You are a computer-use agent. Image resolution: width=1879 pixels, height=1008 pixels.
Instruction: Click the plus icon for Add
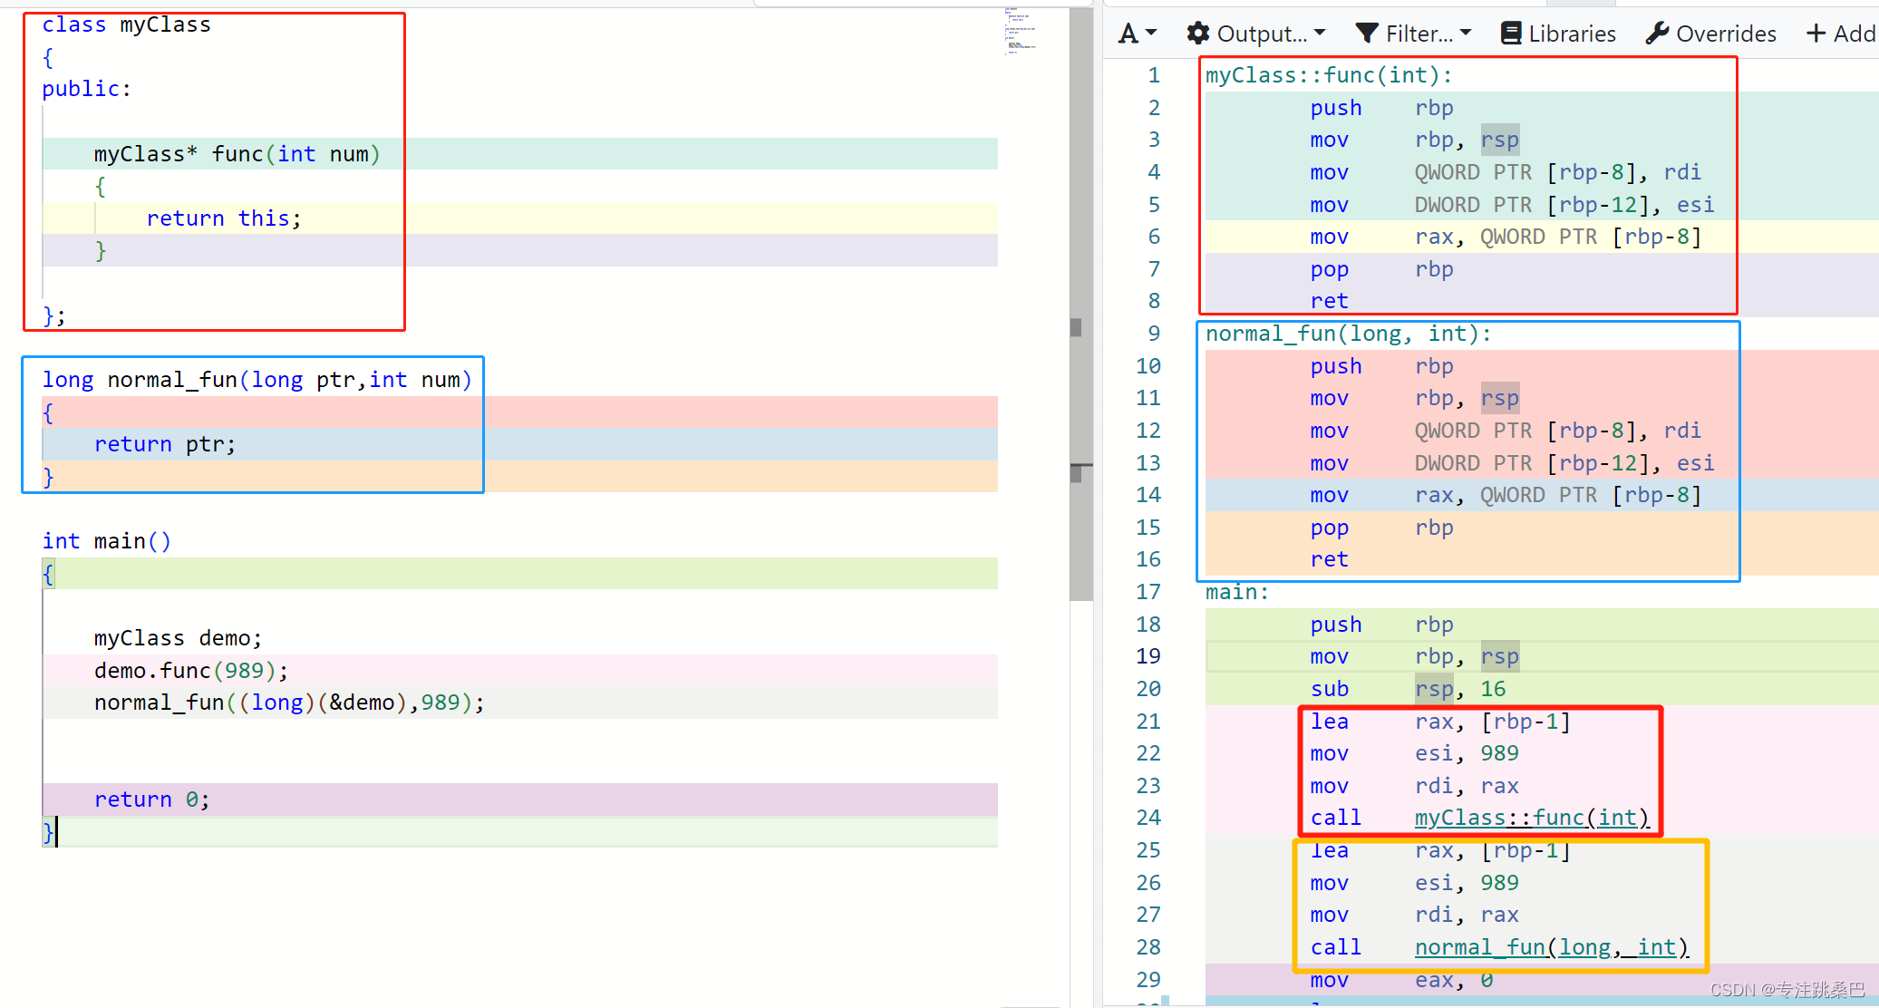(x=1816, y=34)
